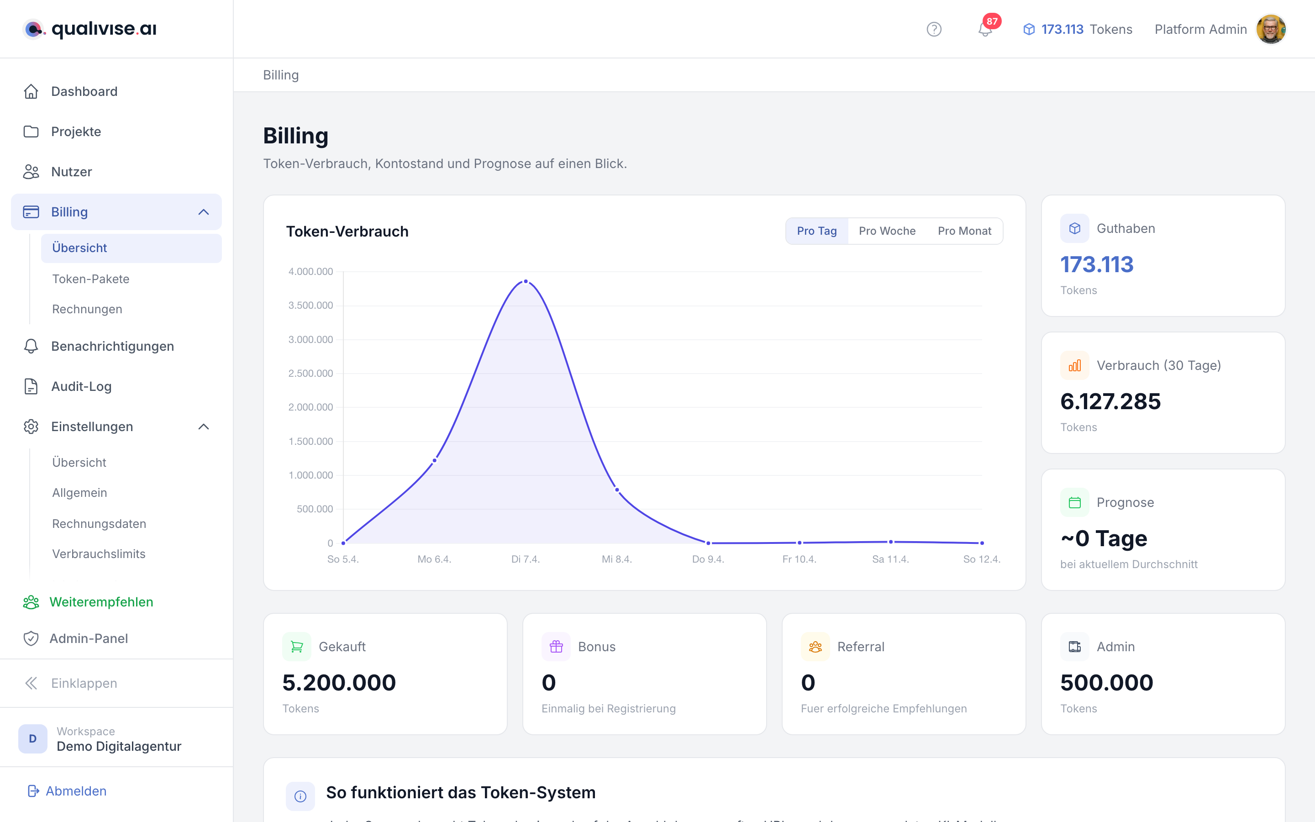Click the Audit-Log document icon
The width and height of the screenshot is (1315, 822).
coord(31,386)
